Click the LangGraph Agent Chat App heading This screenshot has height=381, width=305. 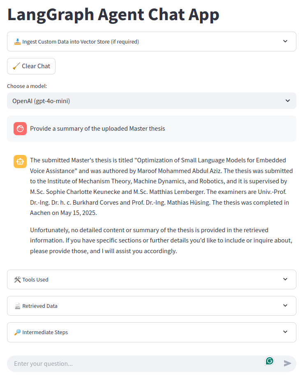click(x=113, y=14)
